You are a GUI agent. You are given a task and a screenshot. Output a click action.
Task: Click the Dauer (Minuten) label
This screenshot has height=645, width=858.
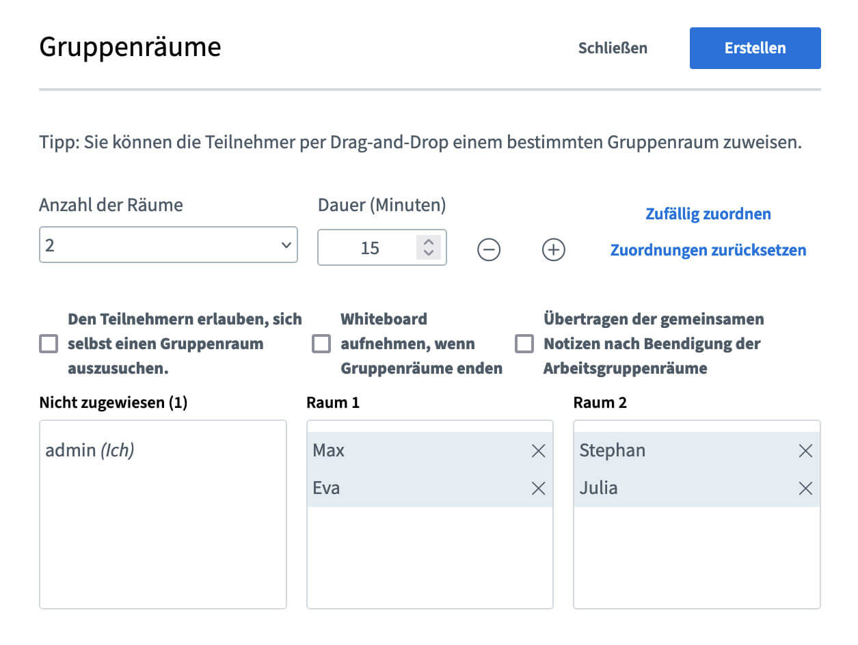(381, 204)
